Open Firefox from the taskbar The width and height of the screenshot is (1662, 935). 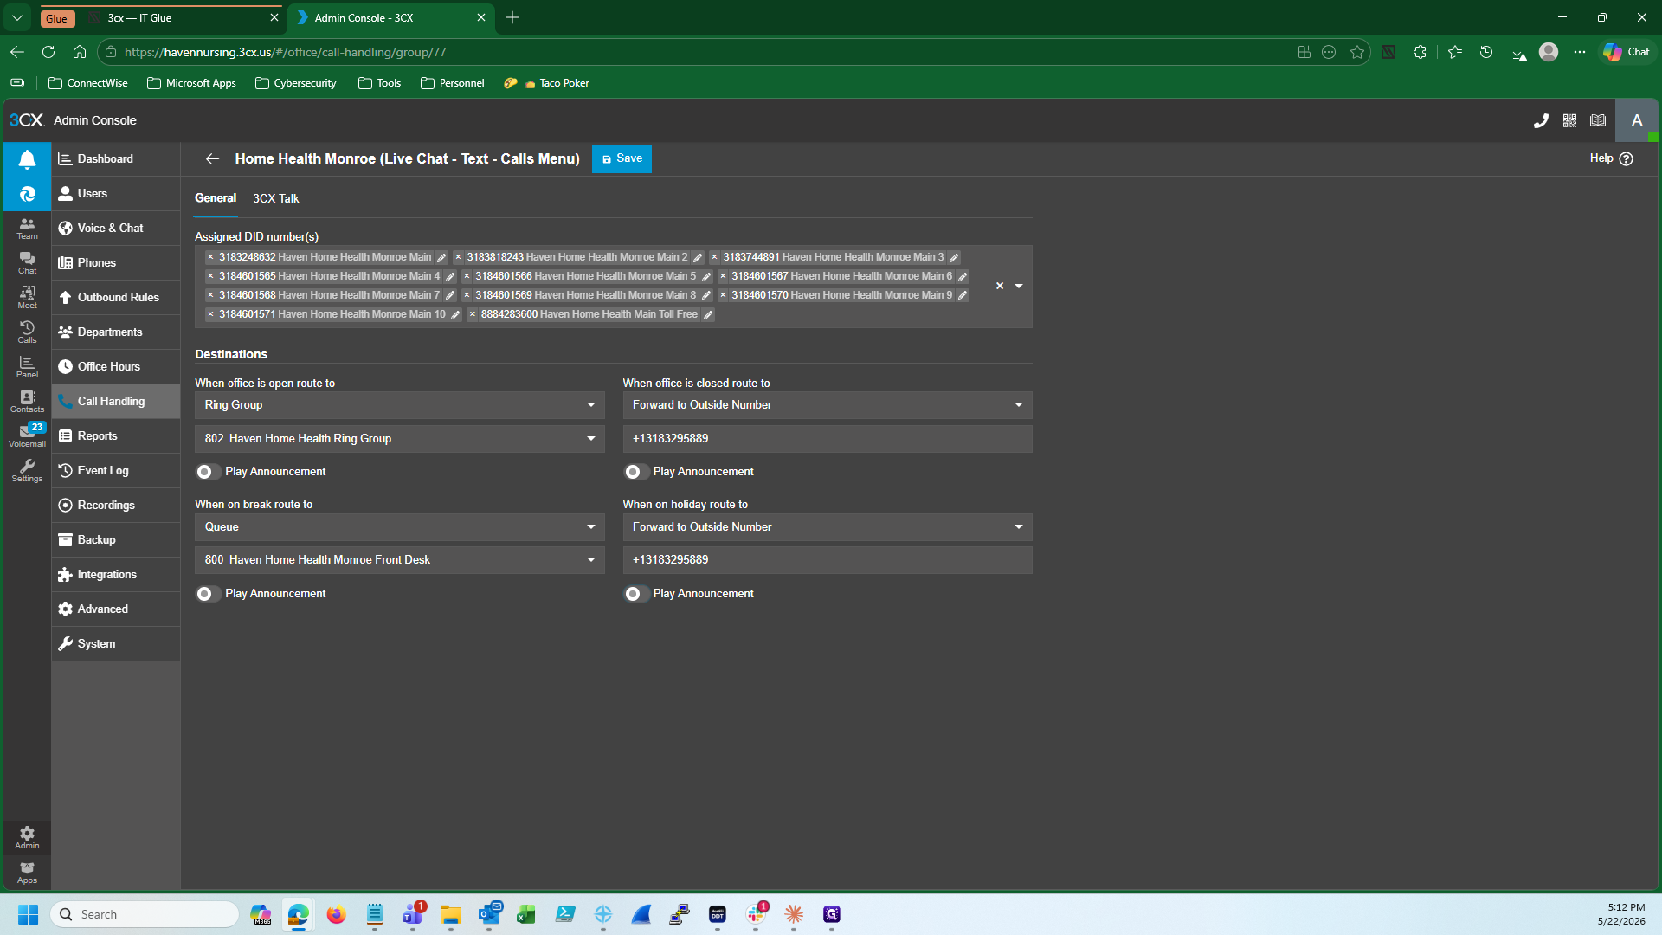(x=336, y=914)
